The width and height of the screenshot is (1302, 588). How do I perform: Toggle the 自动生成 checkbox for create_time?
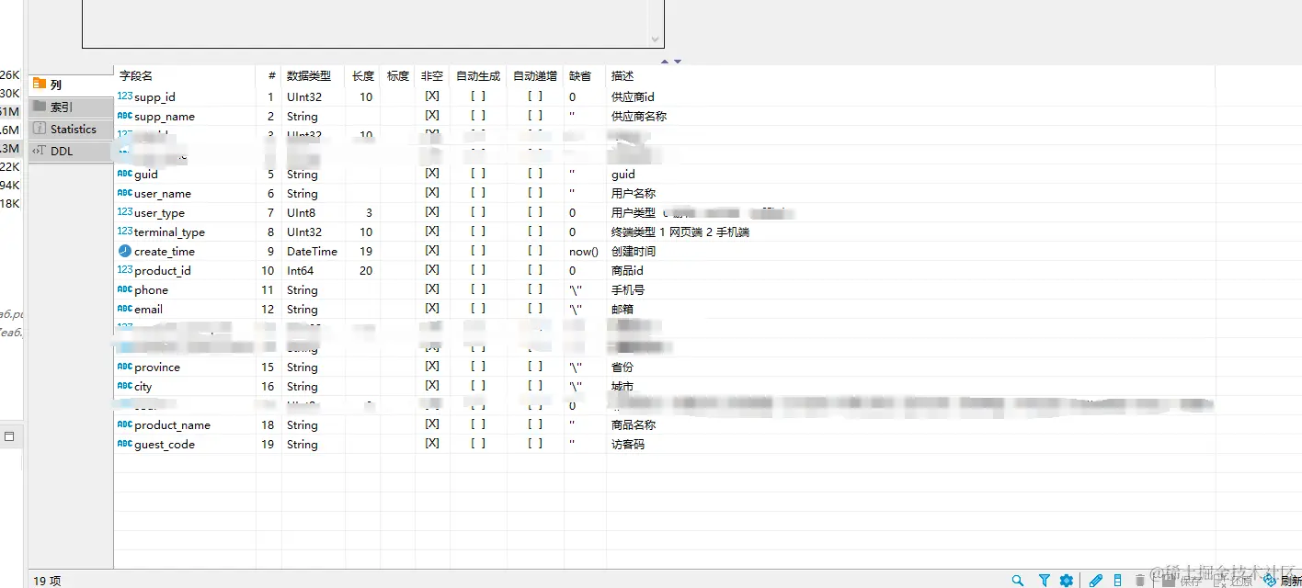(478, 251)
